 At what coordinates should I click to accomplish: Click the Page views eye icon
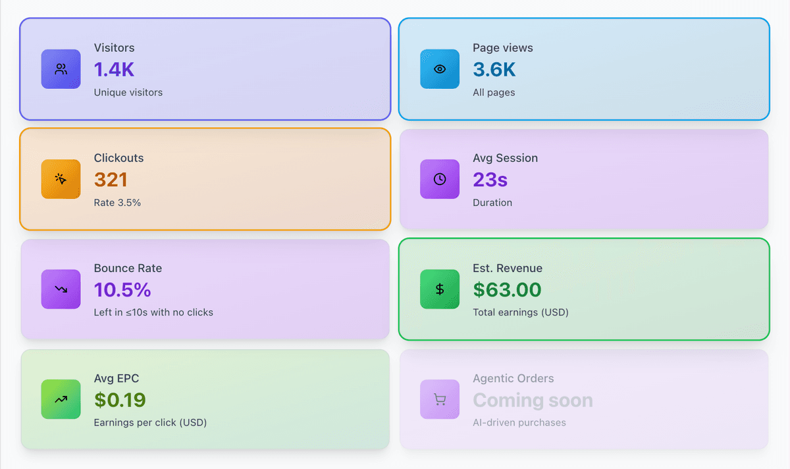440,69
